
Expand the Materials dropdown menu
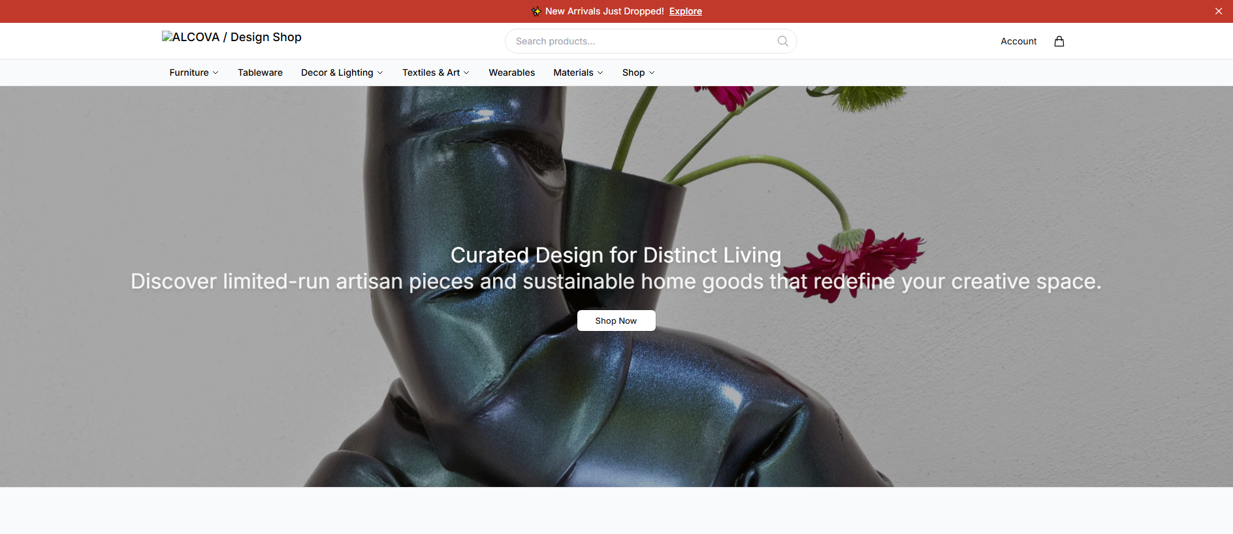578,72
